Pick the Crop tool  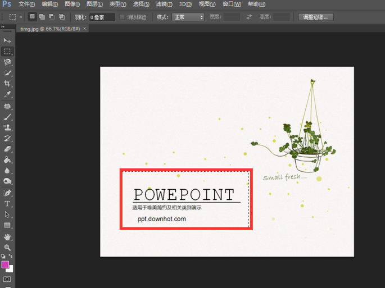[7, 84]
